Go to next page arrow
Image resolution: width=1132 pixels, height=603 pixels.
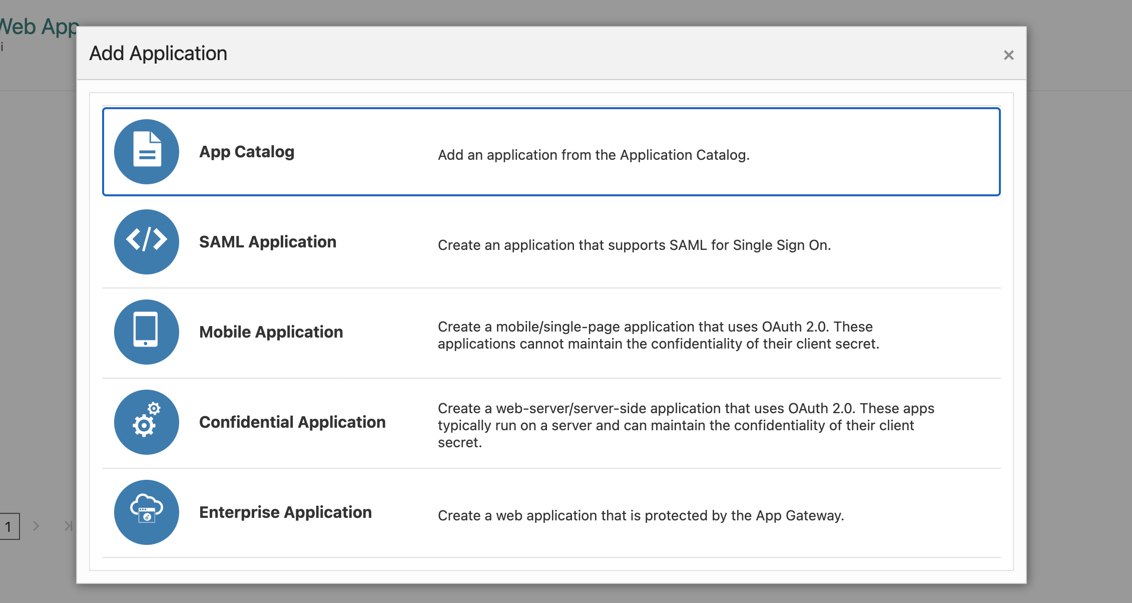pyautogui.click(x=36, y=526)
